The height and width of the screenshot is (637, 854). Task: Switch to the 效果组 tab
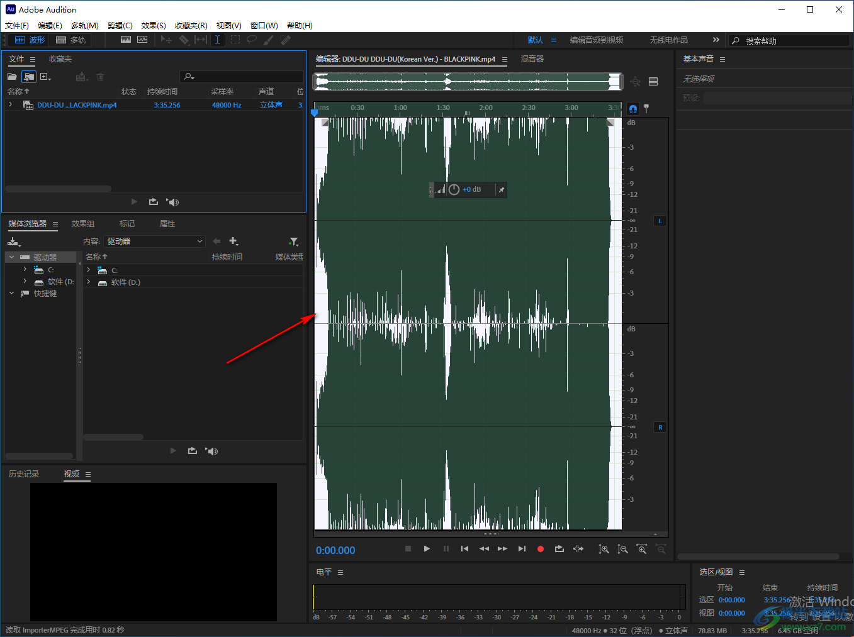[x=83, y=224]
